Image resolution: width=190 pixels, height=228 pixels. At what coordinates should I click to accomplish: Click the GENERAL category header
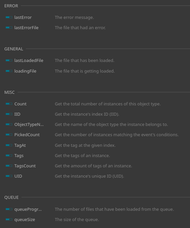(x=14, y=49)
